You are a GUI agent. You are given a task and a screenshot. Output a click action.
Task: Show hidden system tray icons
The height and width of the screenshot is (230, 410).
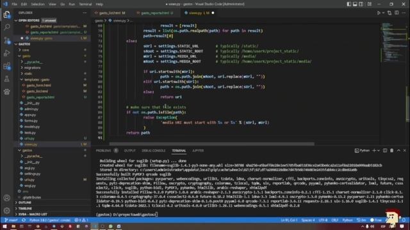click(x=363, y=226)
